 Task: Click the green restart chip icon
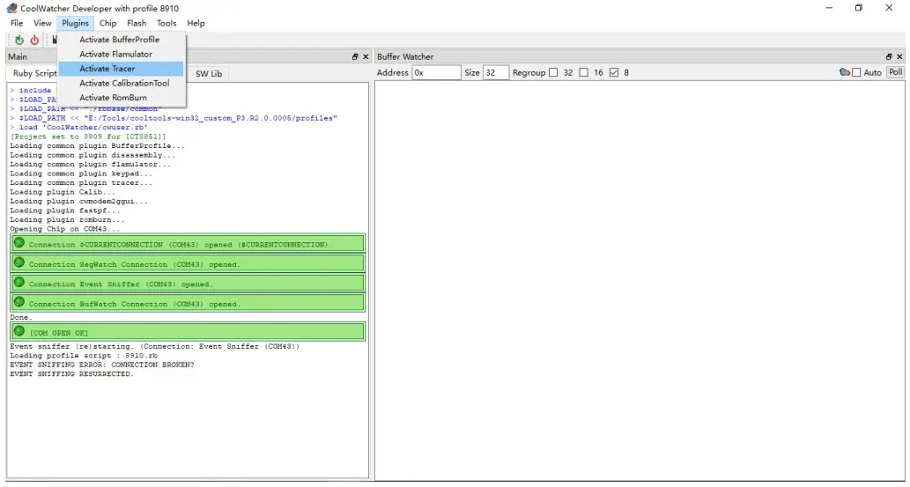tap(19, 40)
